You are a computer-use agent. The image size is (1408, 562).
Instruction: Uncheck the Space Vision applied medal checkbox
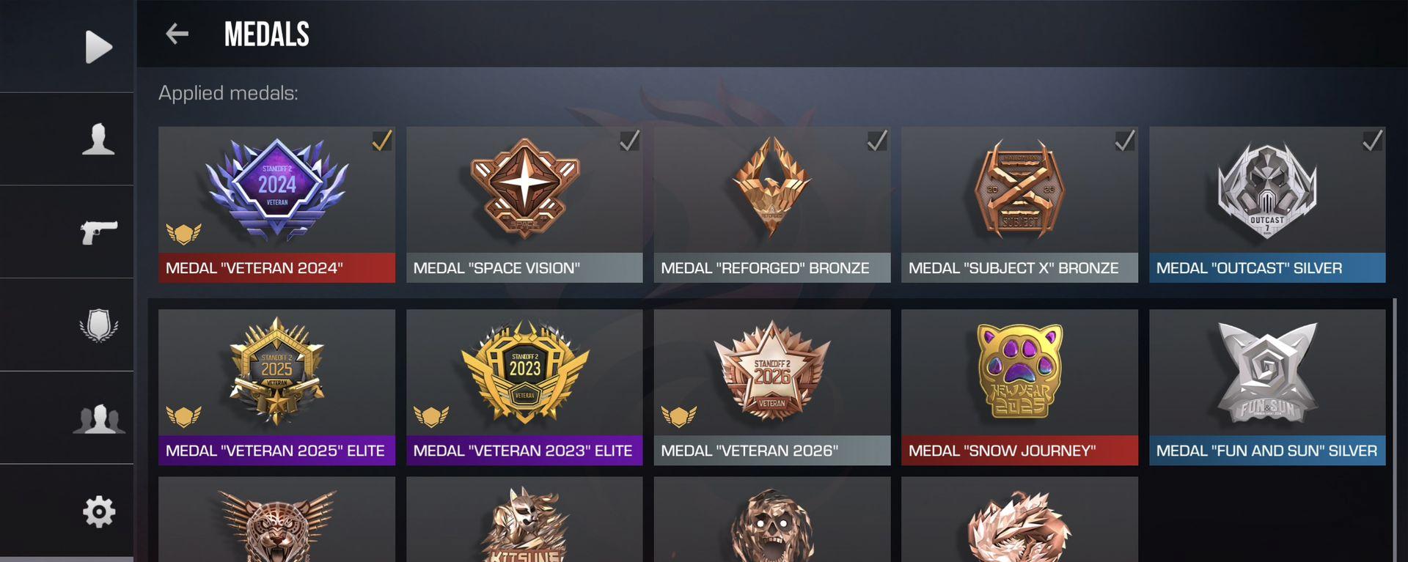(629, 141)
